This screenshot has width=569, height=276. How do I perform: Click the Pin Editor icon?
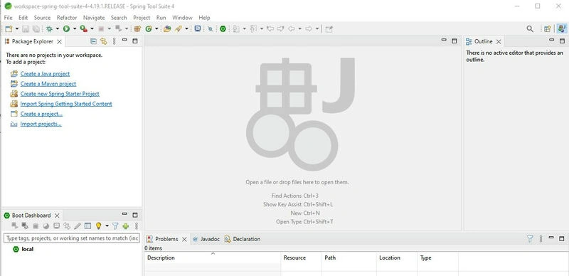pos(329,28)
